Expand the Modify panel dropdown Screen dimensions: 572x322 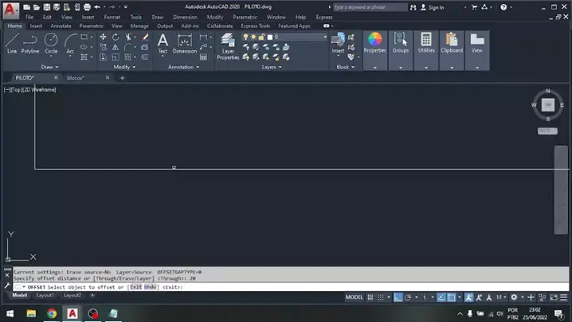click(123, 67)
